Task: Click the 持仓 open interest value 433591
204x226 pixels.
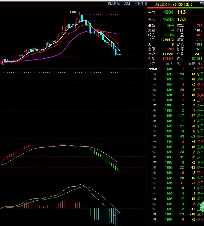Action: pyautogui.click(x=168, y=54)
